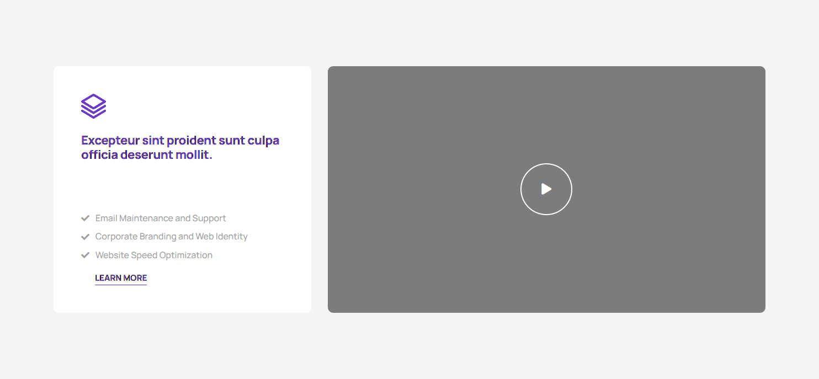The width and height of the screenshot is (819, 379).
Task: Select the Email Maintenance and Support item
Action: tap(160, 218)
